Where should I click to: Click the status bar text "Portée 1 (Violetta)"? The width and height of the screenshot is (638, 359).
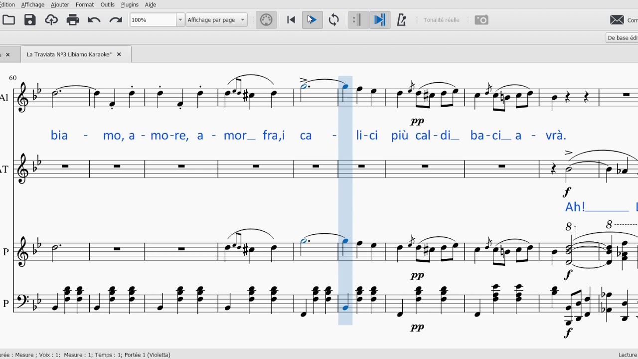[x=148, y=355]
